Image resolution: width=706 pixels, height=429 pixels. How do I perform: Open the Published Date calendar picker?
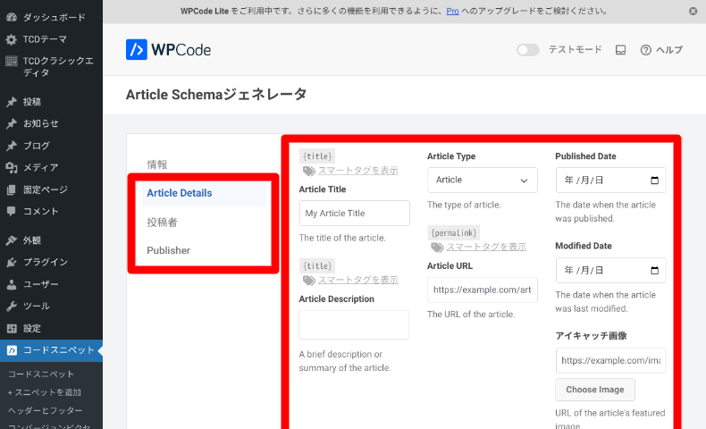(x=655, y=180)
